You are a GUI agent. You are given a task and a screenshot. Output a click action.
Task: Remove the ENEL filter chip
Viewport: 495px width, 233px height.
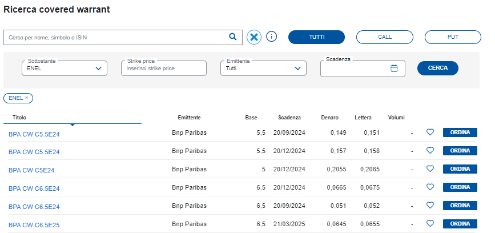click(26, 98)
